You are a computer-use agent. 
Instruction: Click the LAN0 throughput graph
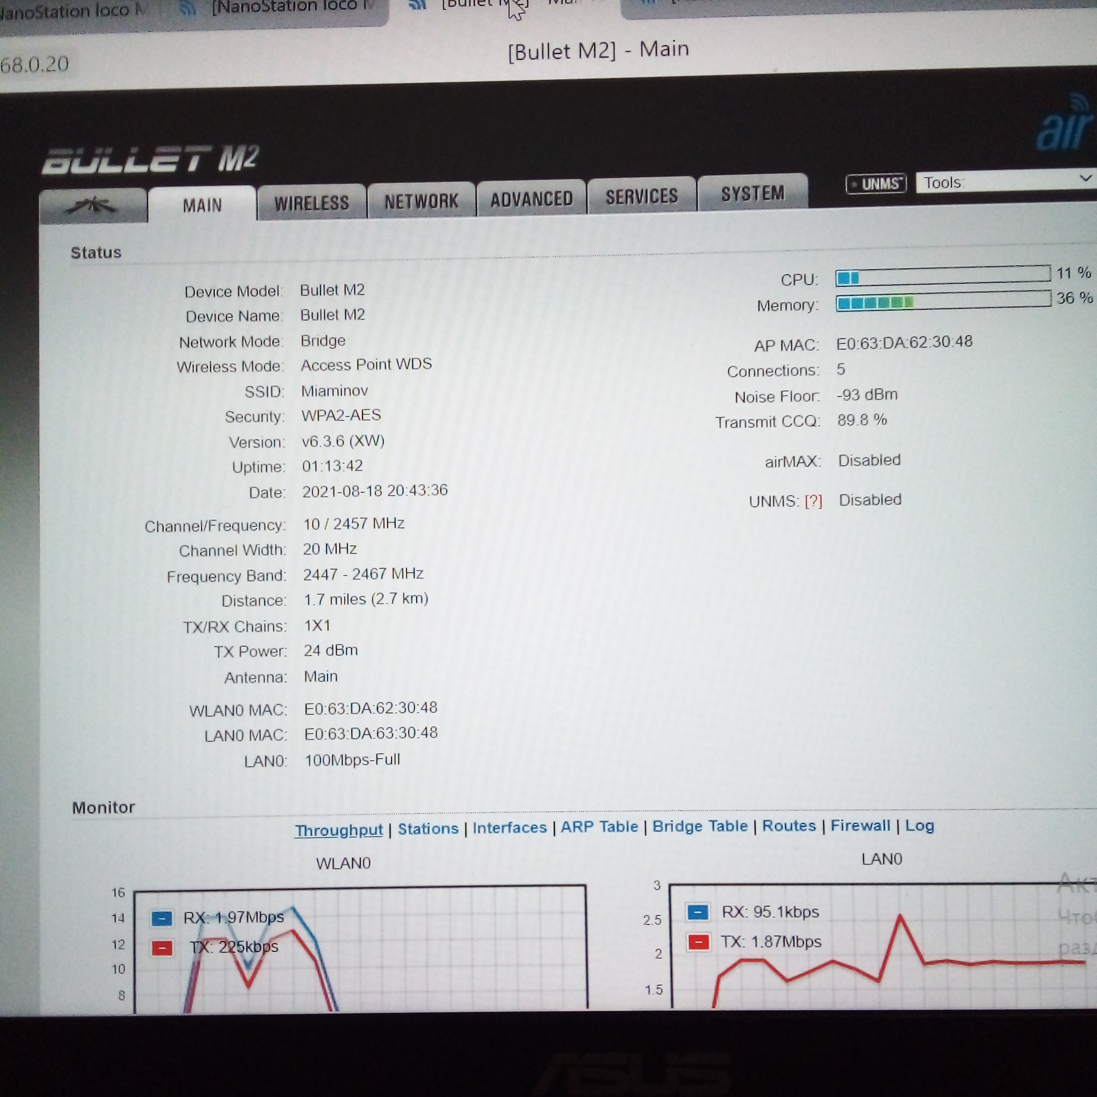[x=883, y=946]
